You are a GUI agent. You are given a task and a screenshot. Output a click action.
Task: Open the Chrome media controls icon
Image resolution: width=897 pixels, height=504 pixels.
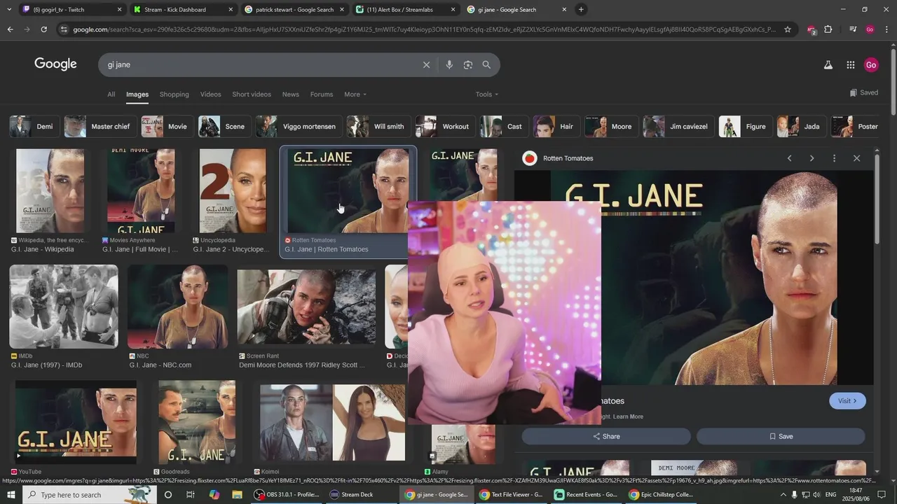pyautogui.click(x=853, y=29)
